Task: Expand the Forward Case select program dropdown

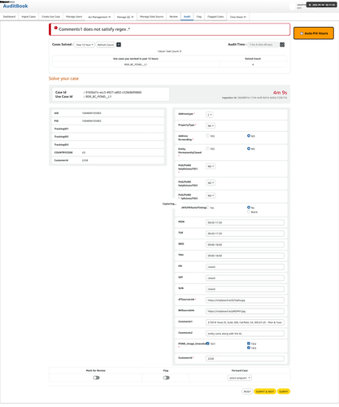Action: (x=240, y=378)
